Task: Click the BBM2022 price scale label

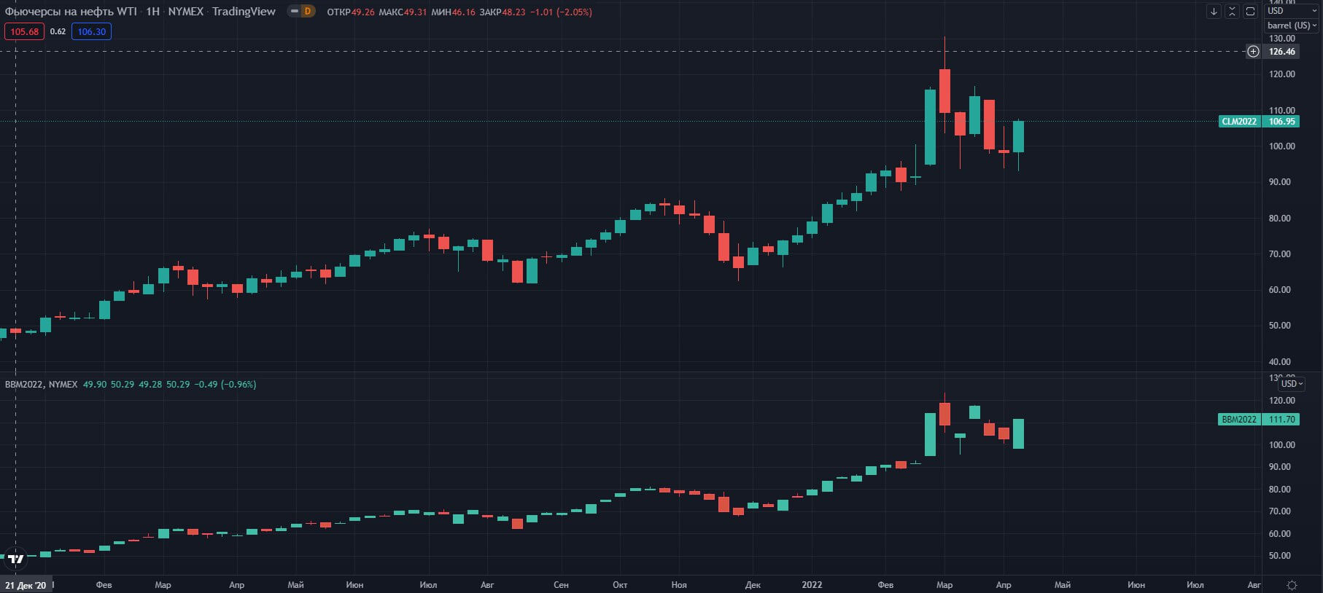Action: point(1240,420)
